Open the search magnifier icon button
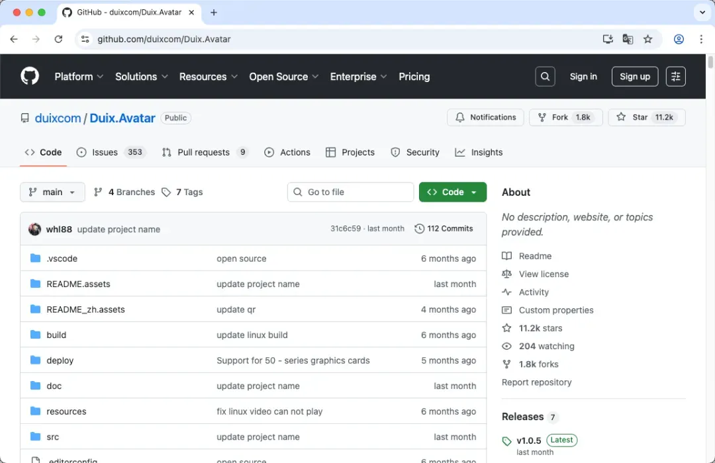Screen dimensions: 715x463 (545, 77)
